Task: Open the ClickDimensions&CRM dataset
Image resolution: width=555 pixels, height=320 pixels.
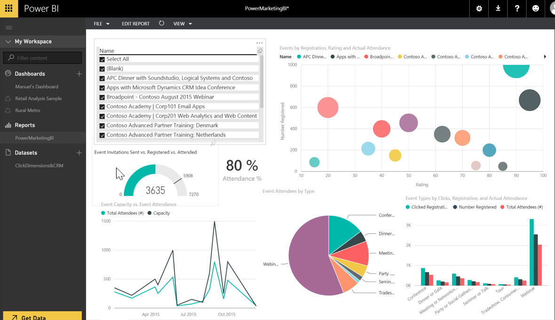Action: 40,165
